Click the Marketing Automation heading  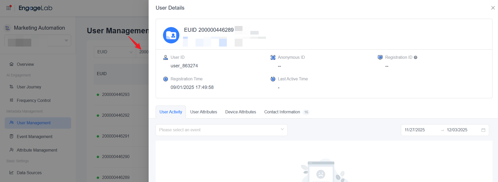pos(39,28)
